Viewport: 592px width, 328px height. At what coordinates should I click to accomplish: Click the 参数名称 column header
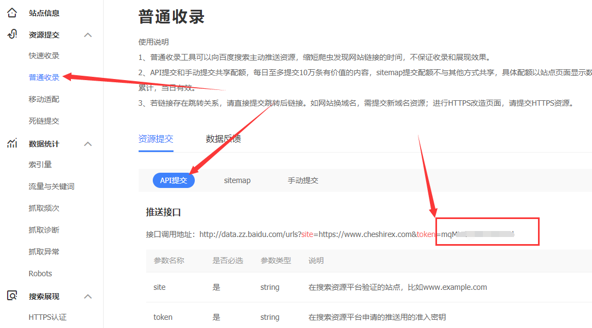pos(169,261)
